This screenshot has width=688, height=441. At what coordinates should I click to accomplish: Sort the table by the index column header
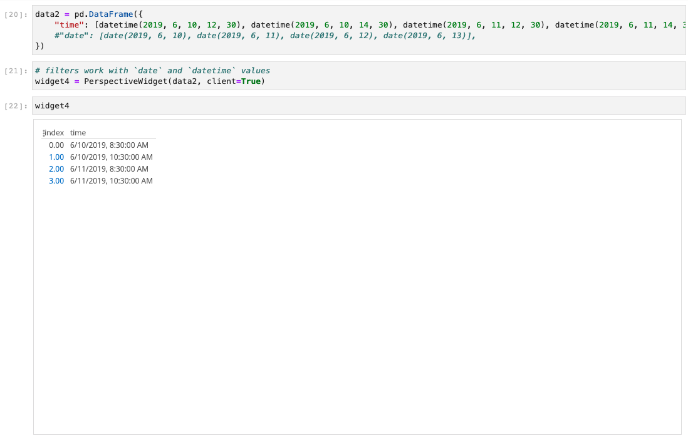tap(53, 132)
